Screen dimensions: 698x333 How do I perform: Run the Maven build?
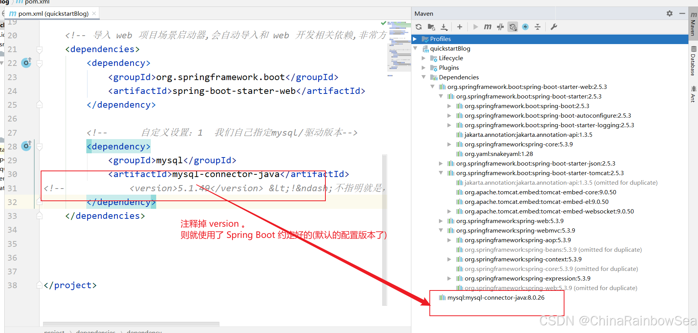click(x=475, y=27)
